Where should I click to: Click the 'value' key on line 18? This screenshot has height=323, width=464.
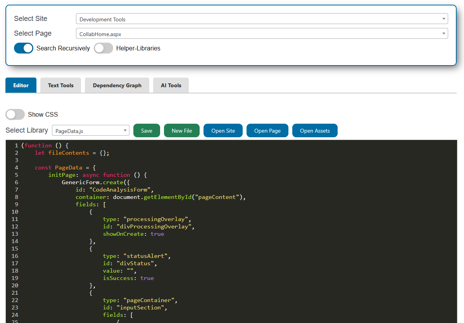pyautogui.click(x=111, y=271)
